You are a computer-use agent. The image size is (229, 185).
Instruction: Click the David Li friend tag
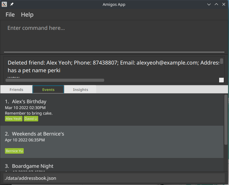pos(31,119)
